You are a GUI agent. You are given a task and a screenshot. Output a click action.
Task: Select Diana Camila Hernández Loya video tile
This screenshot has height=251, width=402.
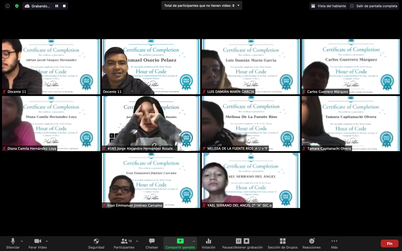tap(51, 123)
